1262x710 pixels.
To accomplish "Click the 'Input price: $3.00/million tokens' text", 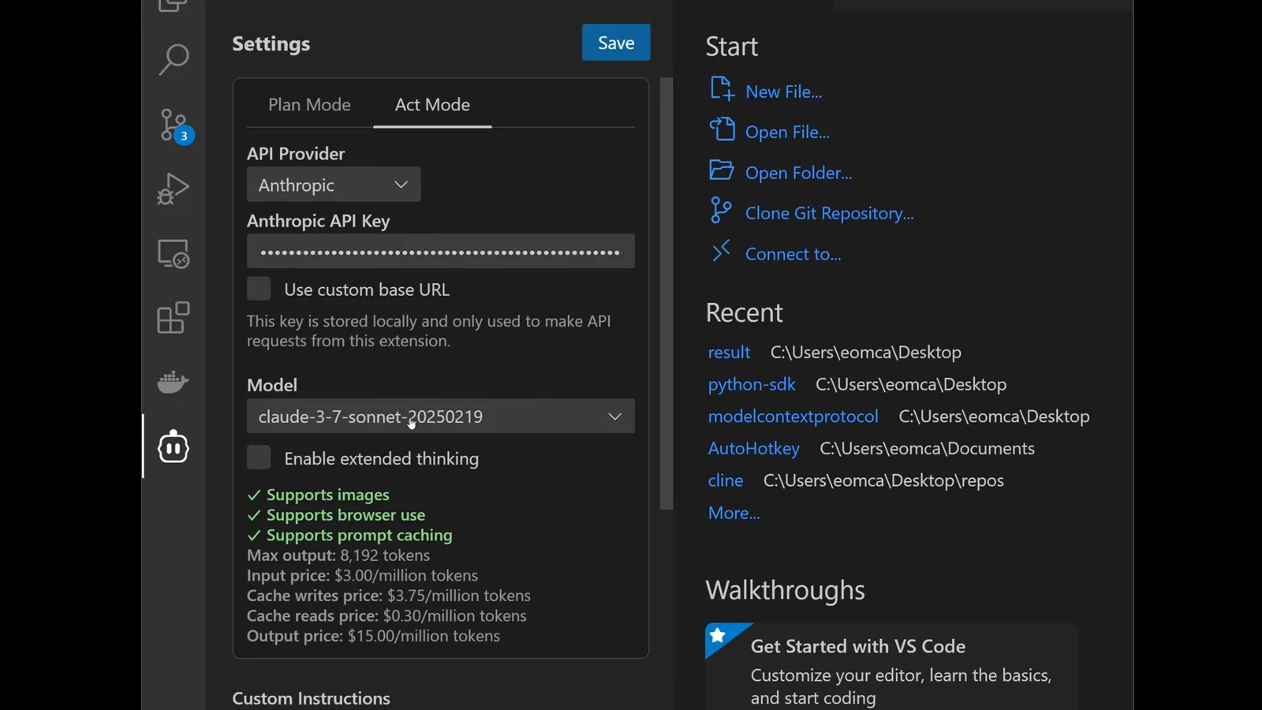I will click(363, 576).
